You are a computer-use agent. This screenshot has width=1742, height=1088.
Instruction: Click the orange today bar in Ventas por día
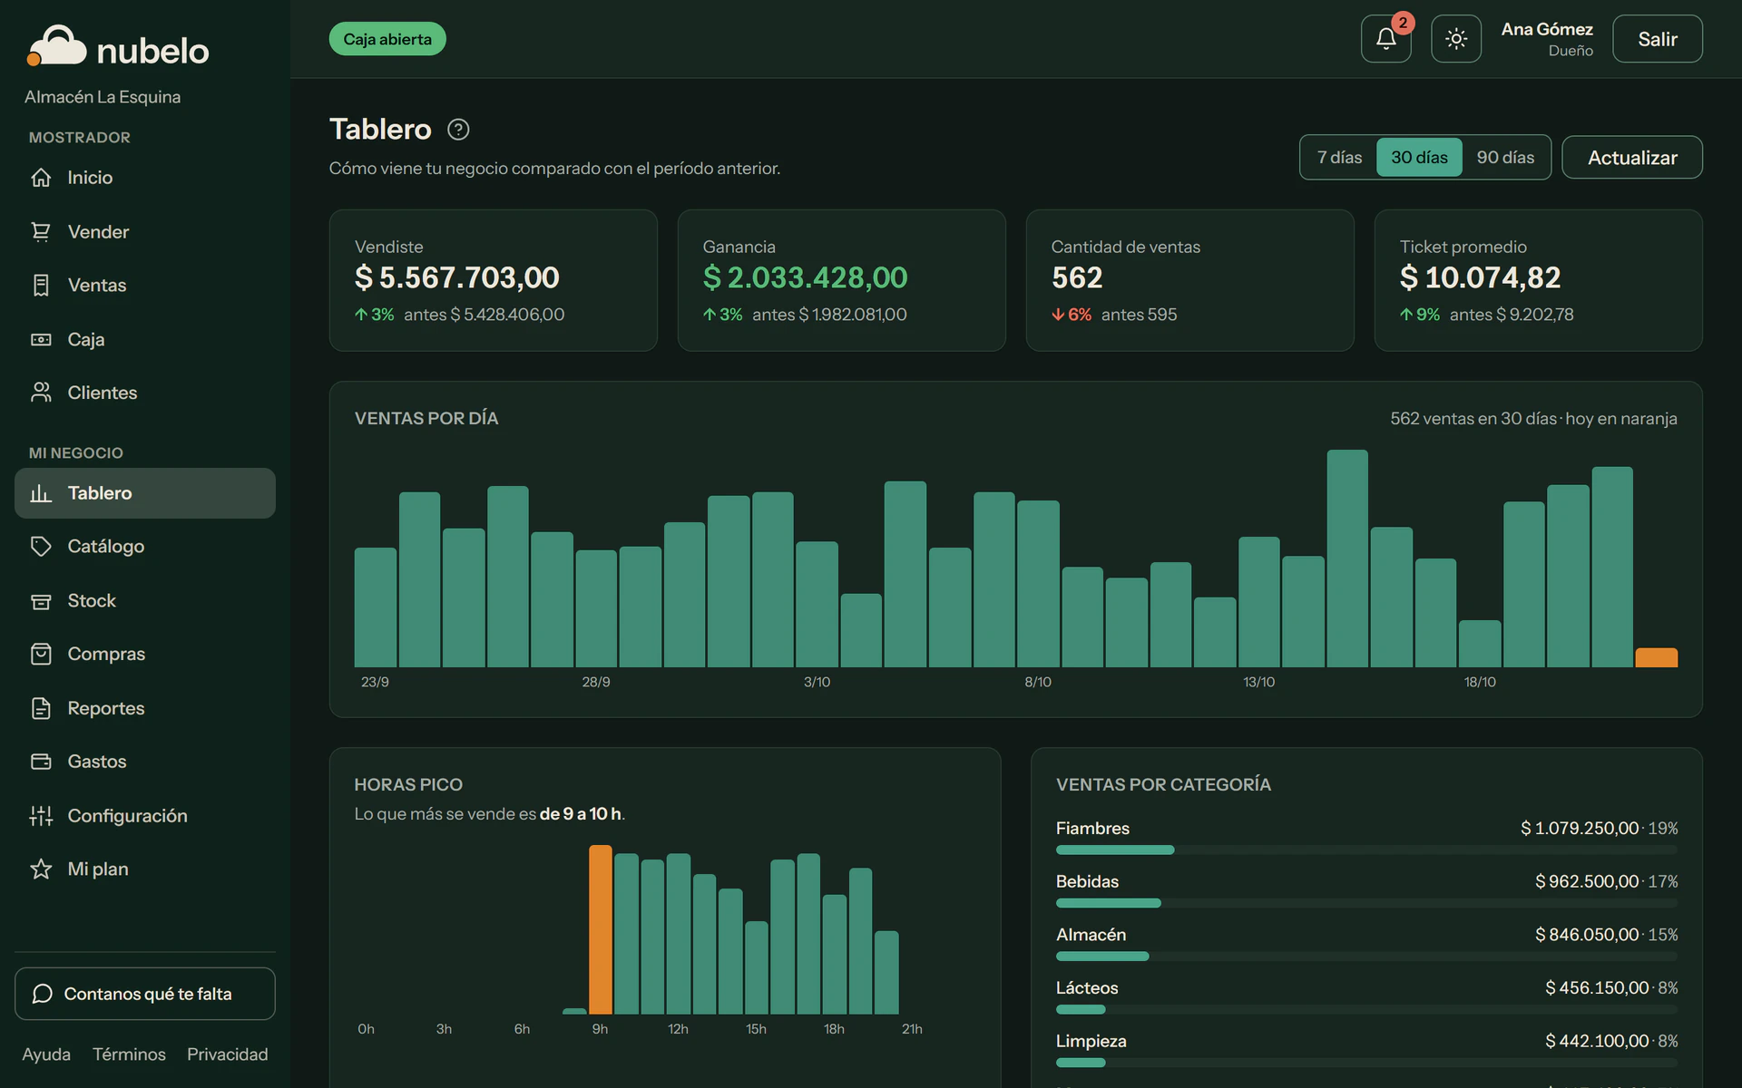click(x=1656, y=657)
